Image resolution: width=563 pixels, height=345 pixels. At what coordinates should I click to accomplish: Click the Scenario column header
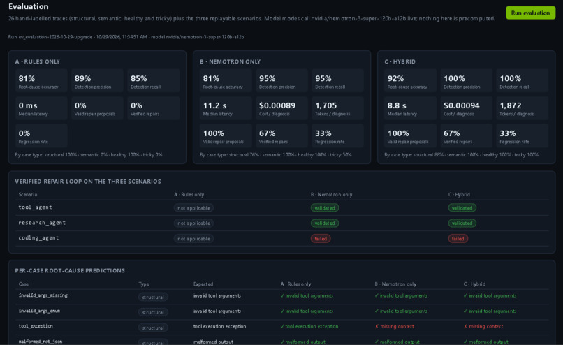pyautogui.click(x=28, y=195)
